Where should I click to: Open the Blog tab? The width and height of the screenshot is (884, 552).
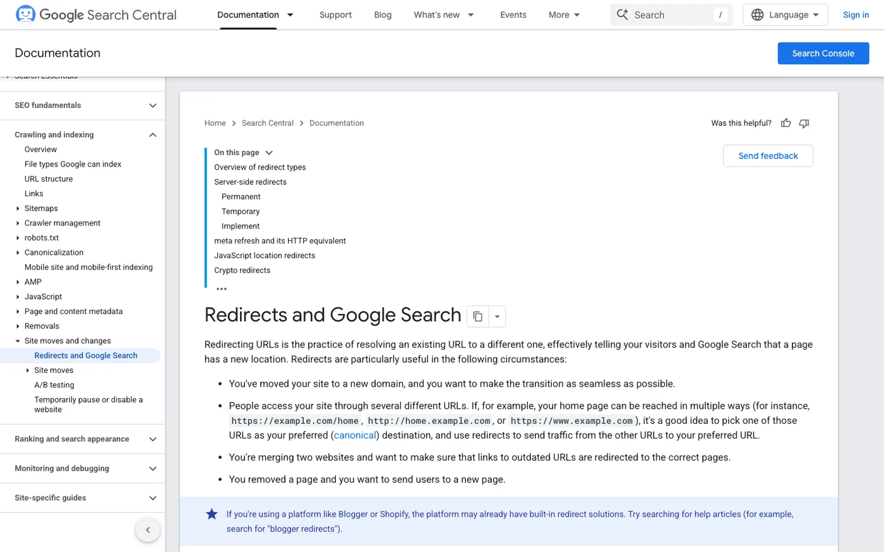point(383,15)
